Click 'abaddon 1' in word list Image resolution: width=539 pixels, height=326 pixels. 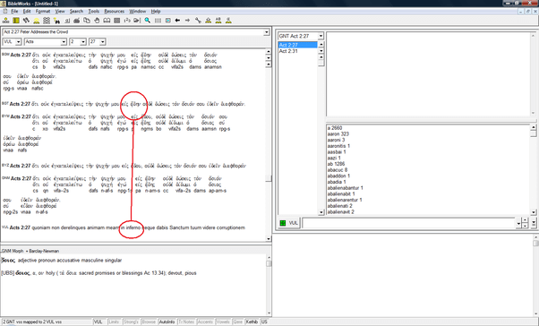click(x=338, y=176)
